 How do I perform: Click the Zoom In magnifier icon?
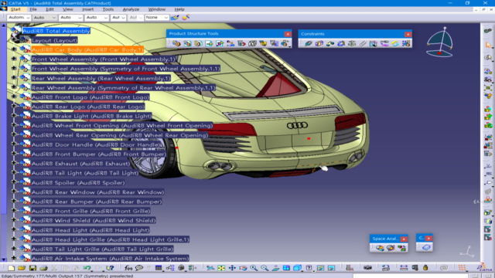click(254, 268)
